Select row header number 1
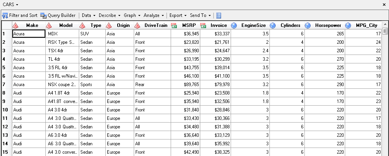 point(7,34)
